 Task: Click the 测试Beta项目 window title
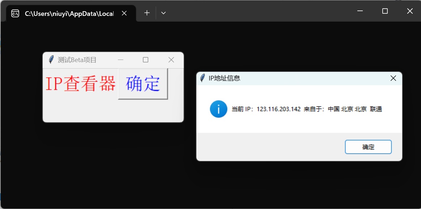pyautogui.click(x=77, y=60)
